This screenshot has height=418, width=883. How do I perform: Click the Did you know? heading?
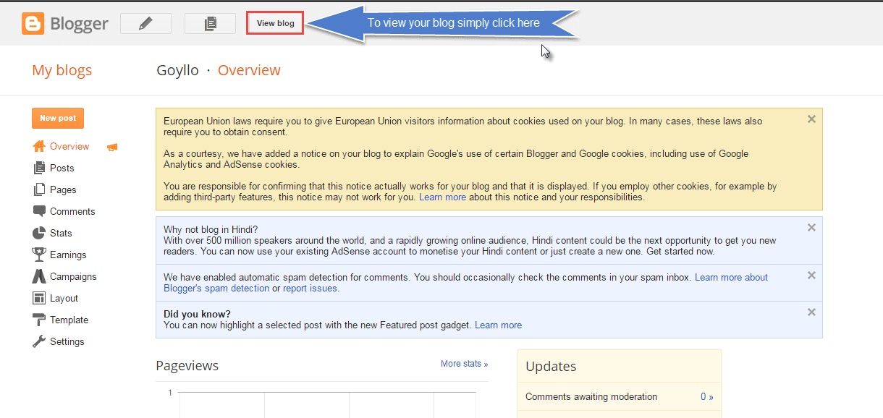(x=197, y=314)
